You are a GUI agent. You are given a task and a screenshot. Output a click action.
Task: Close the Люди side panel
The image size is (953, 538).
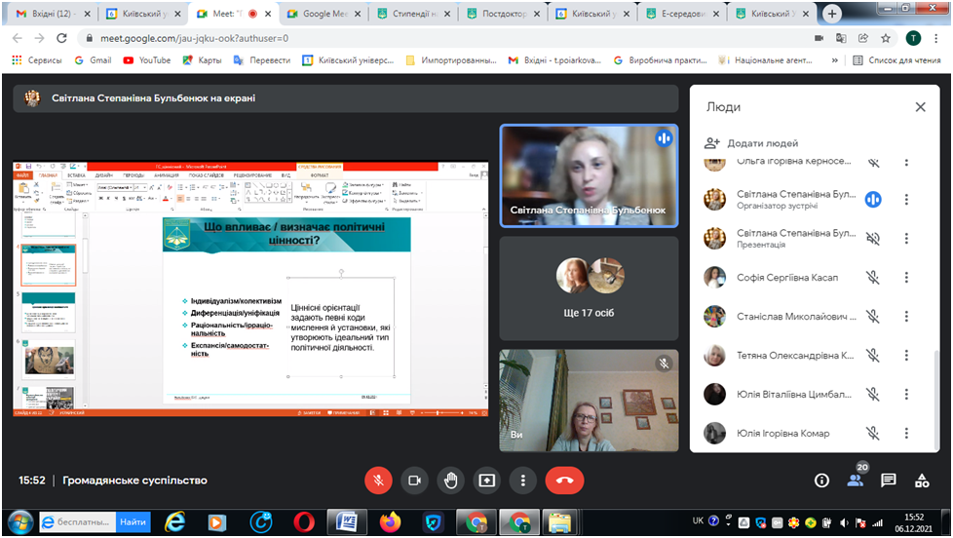(920, 107)
